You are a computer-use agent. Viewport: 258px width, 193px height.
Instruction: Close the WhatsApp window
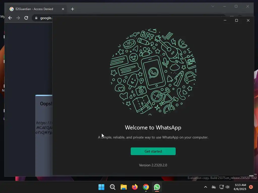point(248,20)
